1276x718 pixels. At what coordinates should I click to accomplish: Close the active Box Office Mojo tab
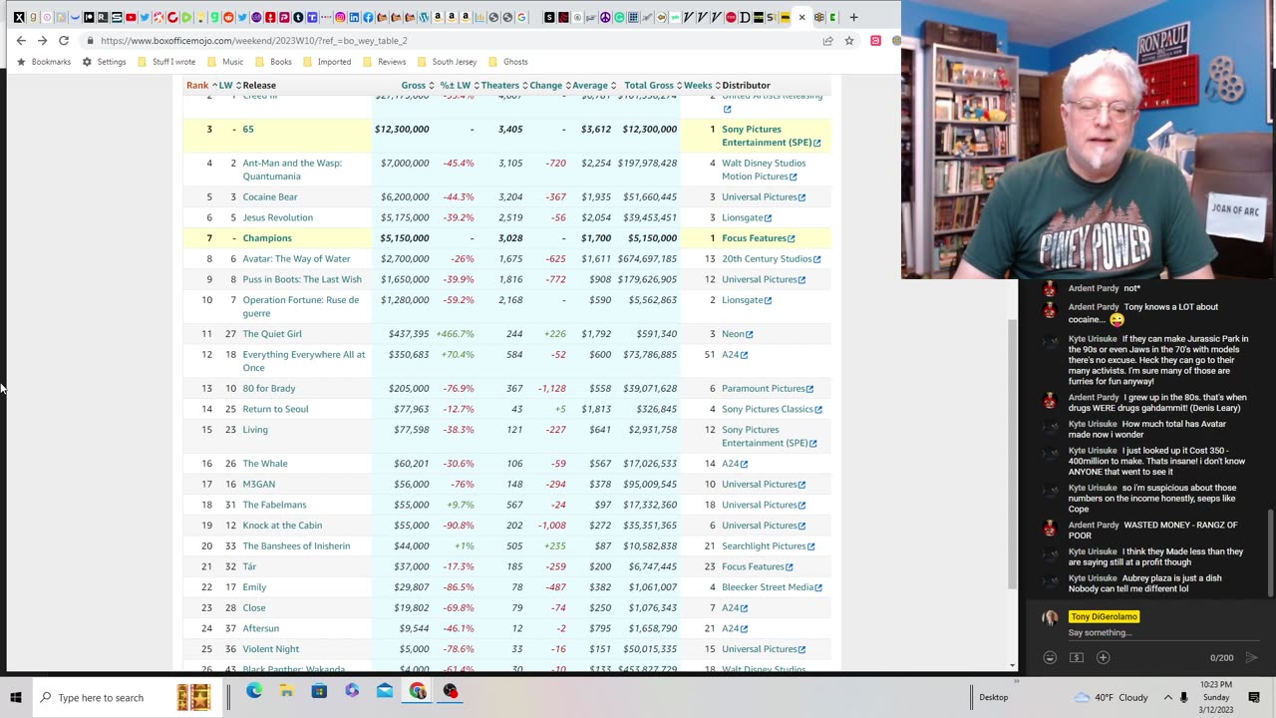click(x=801, y=17)
